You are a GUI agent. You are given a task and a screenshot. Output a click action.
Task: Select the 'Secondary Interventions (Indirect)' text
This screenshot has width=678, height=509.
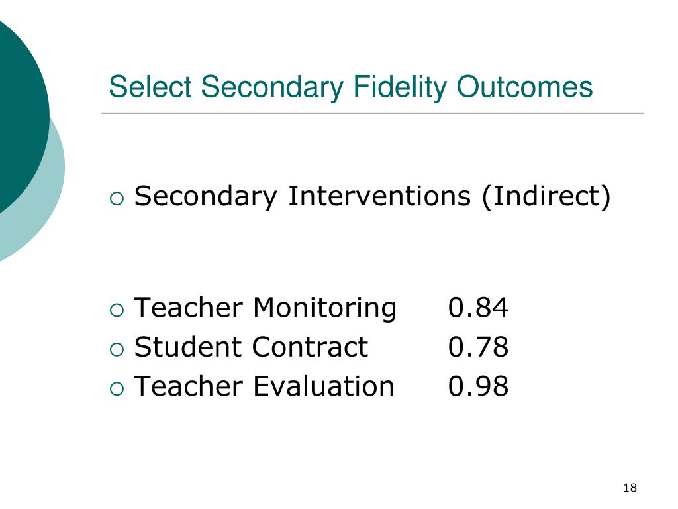372,197
